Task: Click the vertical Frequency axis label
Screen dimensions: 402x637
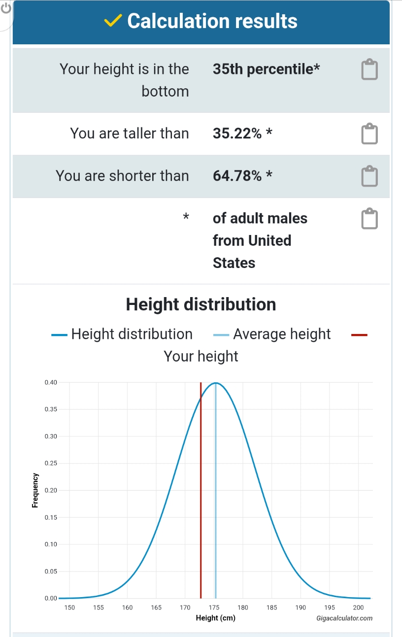Action: (x=35, y=490)
